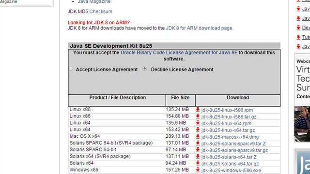Click the 153.42 MB file size cell
This screenshot has height=174, width=310.
click(177, 130)
